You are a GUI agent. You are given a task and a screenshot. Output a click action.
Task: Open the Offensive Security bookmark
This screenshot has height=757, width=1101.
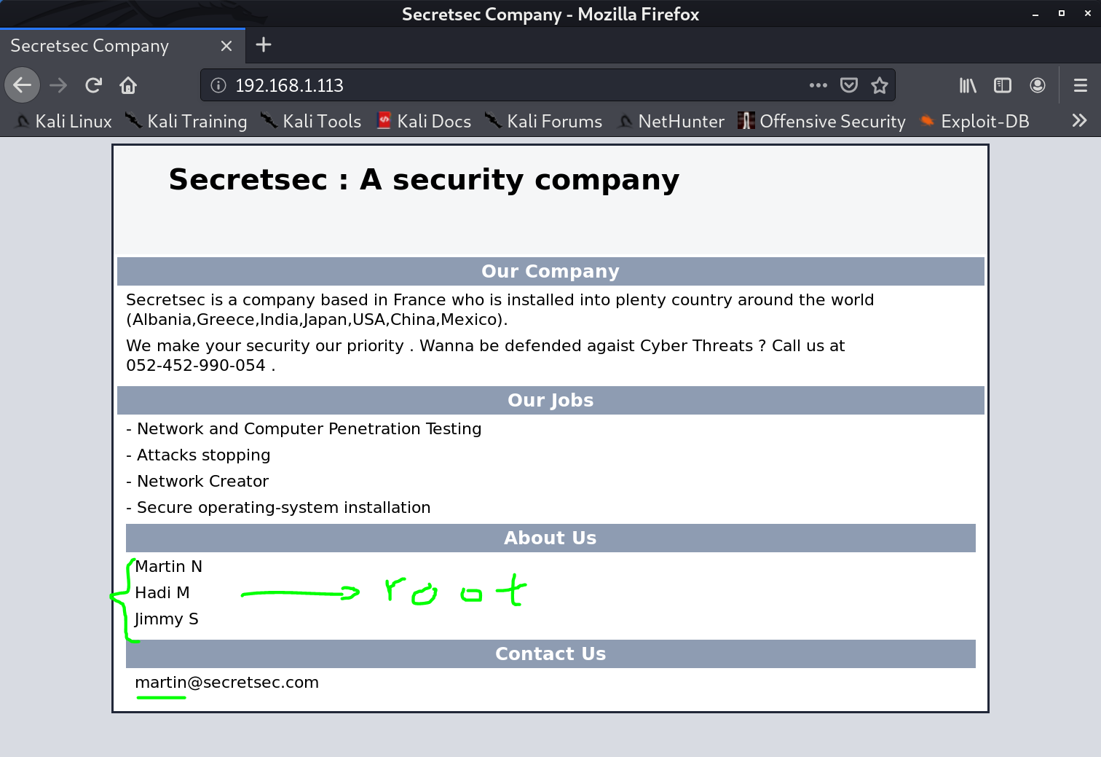[821, 121]
